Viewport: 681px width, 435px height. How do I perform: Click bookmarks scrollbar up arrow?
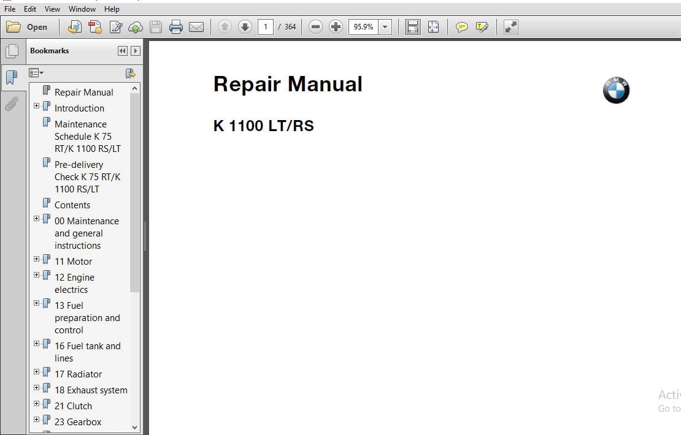tap(134, 88)
